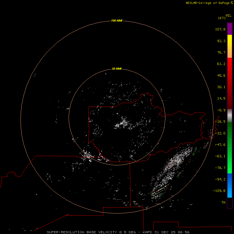Click the -78.7 velocity scale value
The width and height of the screenshot is (234, 234).
(220, 168)
